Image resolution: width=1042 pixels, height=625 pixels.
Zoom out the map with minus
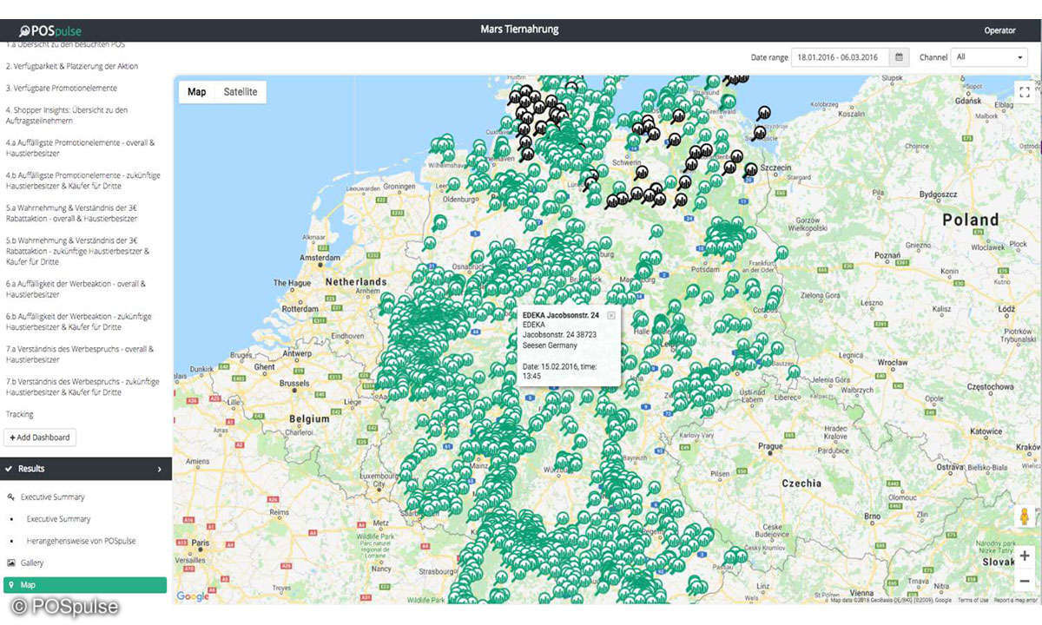[1025, 581]
